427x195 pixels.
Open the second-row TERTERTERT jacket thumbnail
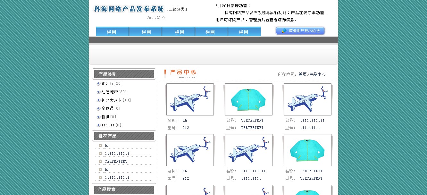[x=308, y=150]
